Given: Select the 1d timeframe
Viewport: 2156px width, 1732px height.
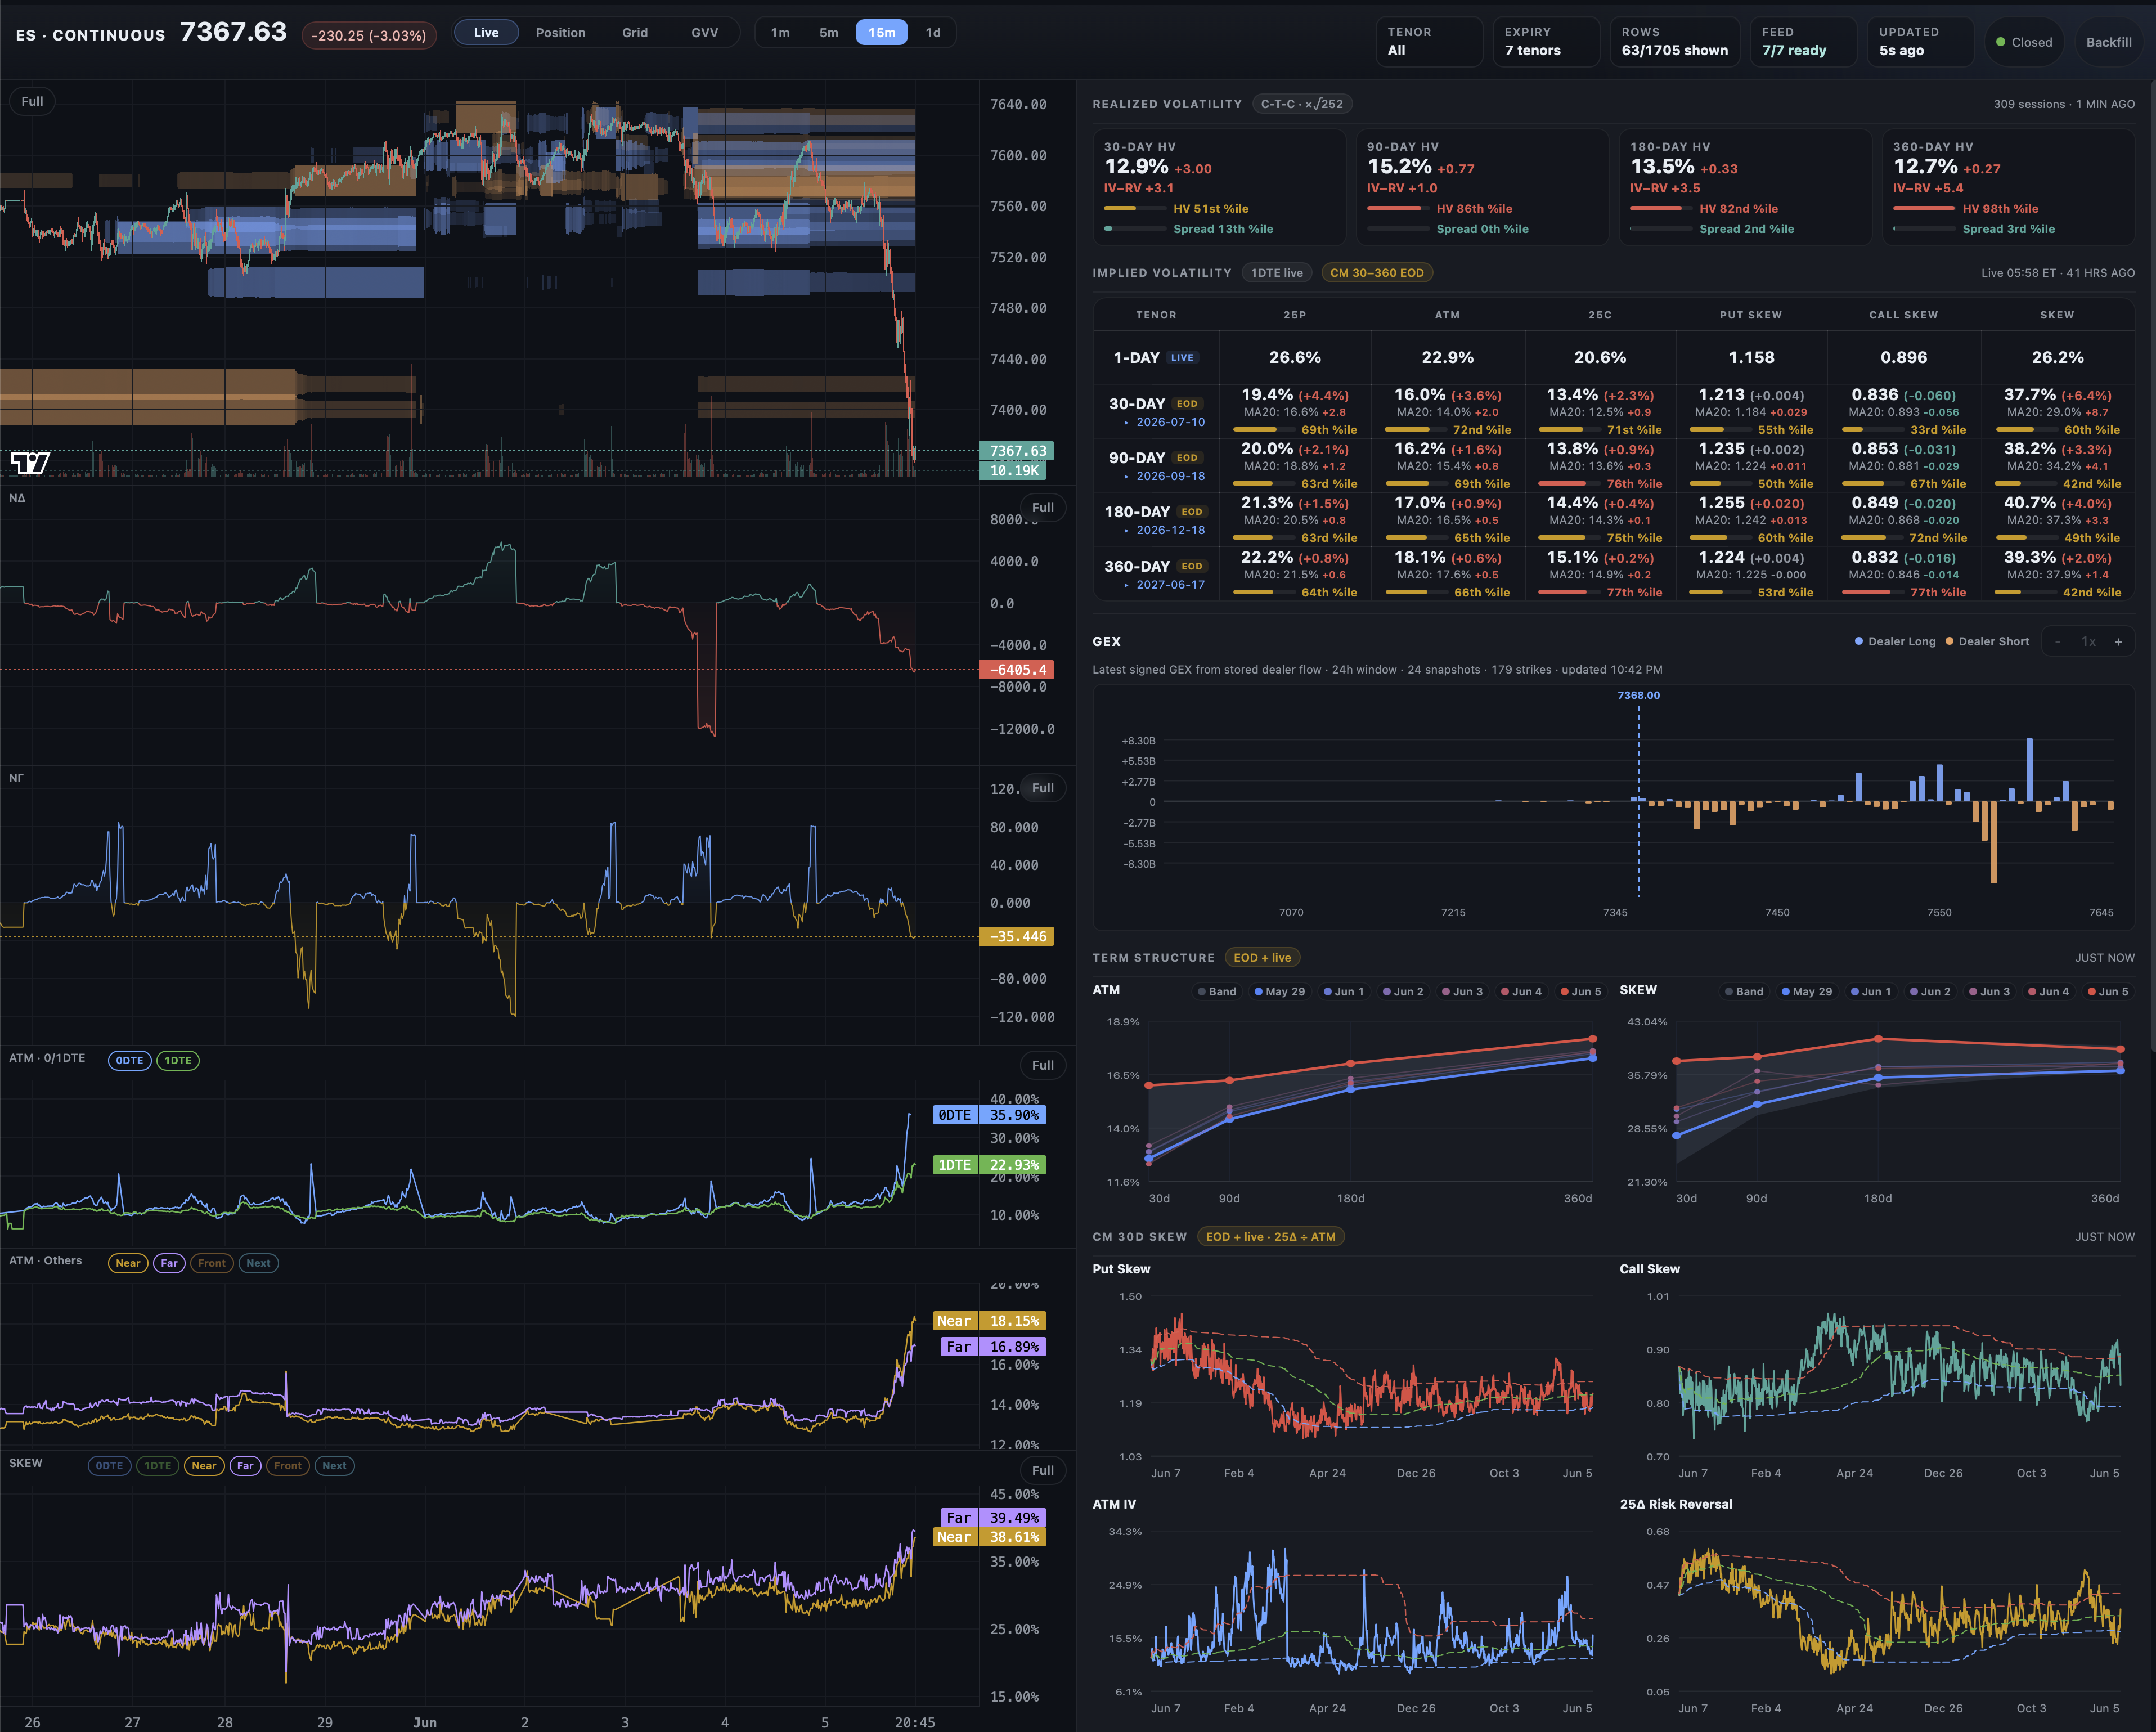Looking at the screenshot, I should (933, 33).
